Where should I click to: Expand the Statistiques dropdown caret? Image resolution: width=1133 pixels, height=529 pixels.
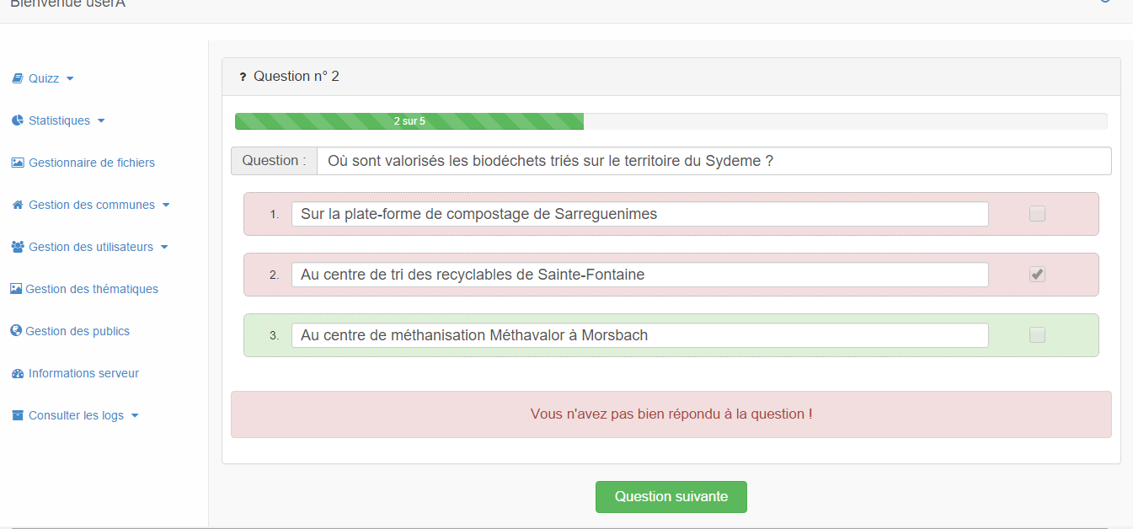point(101,121)
